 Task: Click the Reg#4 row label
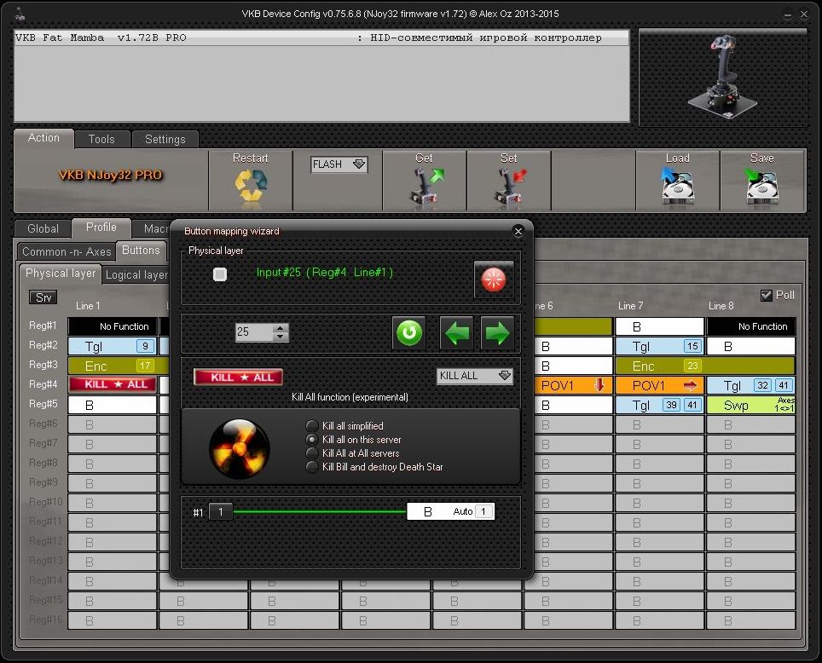coord(43,384)
